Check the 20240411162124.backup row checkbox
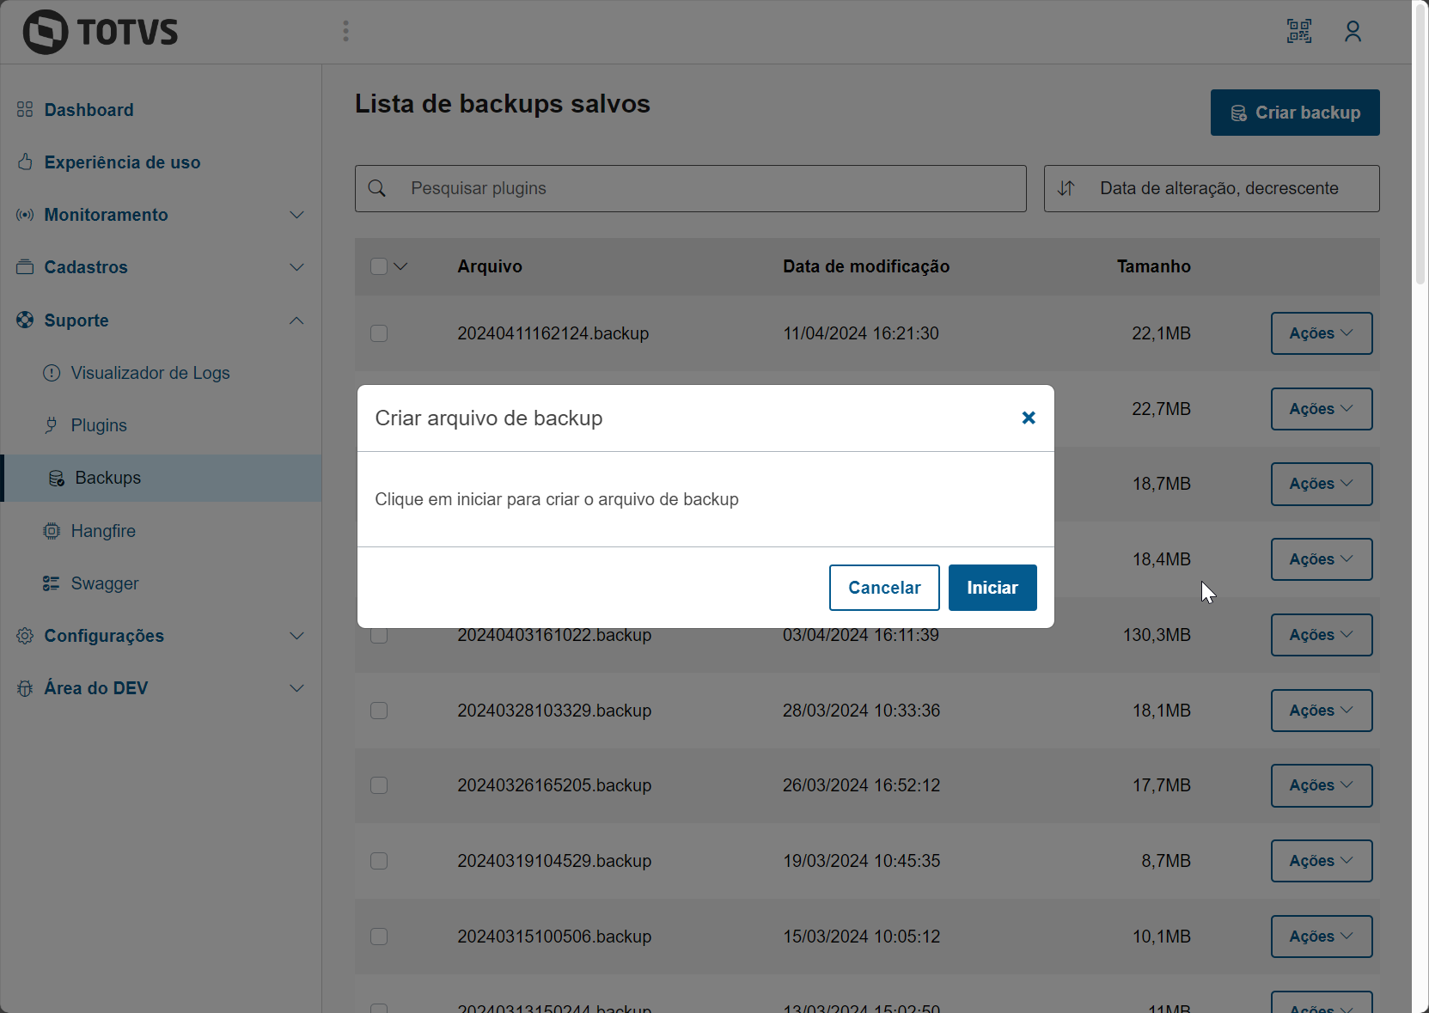 coord(379,333)
